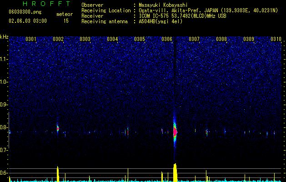286x182 pixels.
Task: Click the yellow power bar near 0302
Action: click(58, 174)
